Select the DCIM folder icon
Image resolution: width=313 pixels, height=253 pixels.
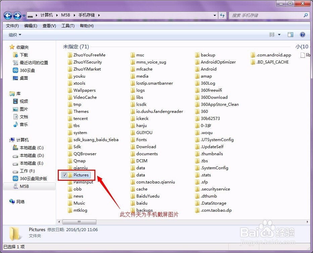133,161
